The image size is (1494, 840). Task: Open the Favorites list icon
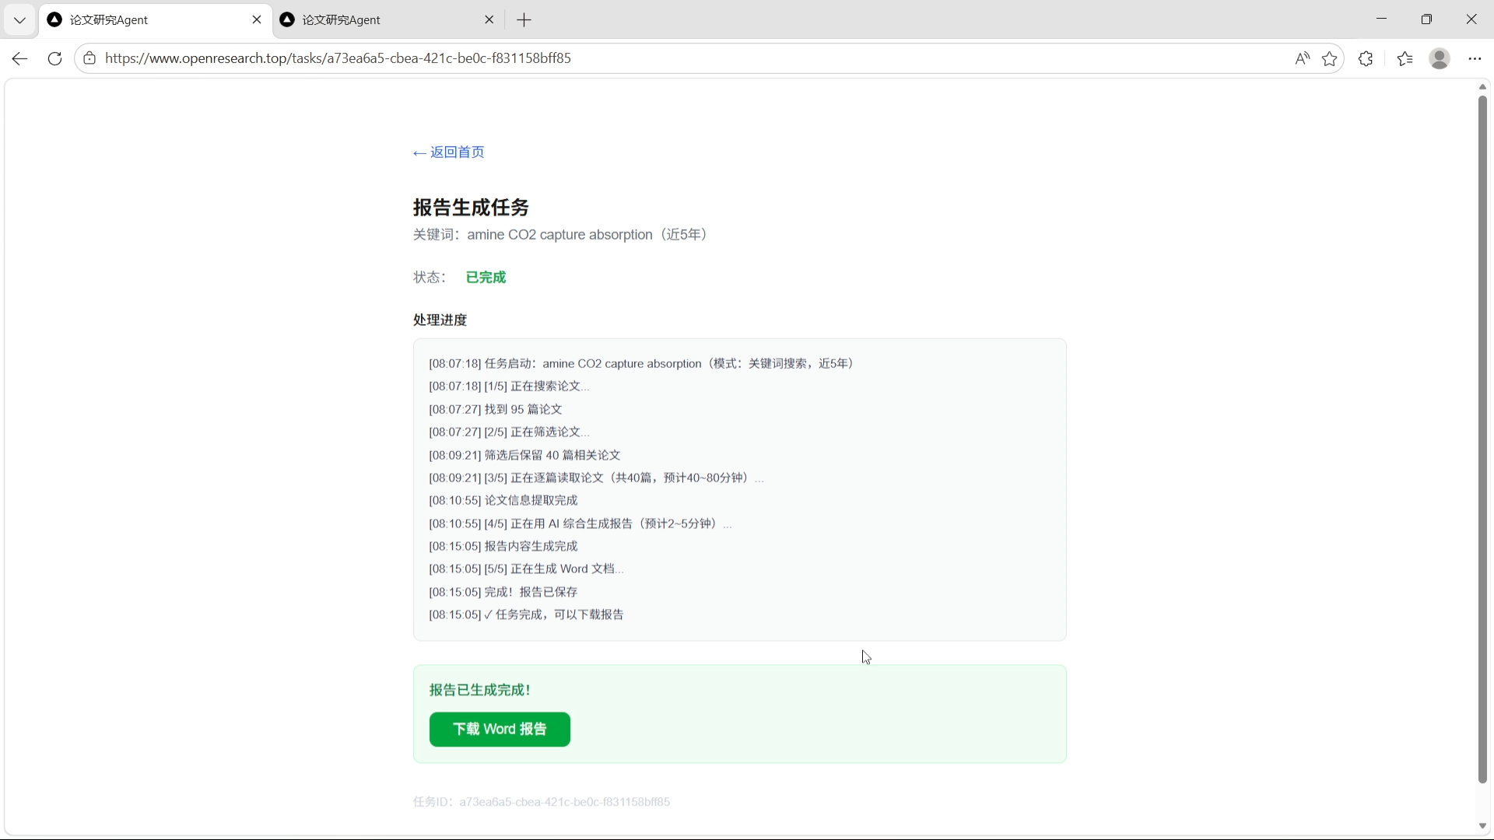1405,58
